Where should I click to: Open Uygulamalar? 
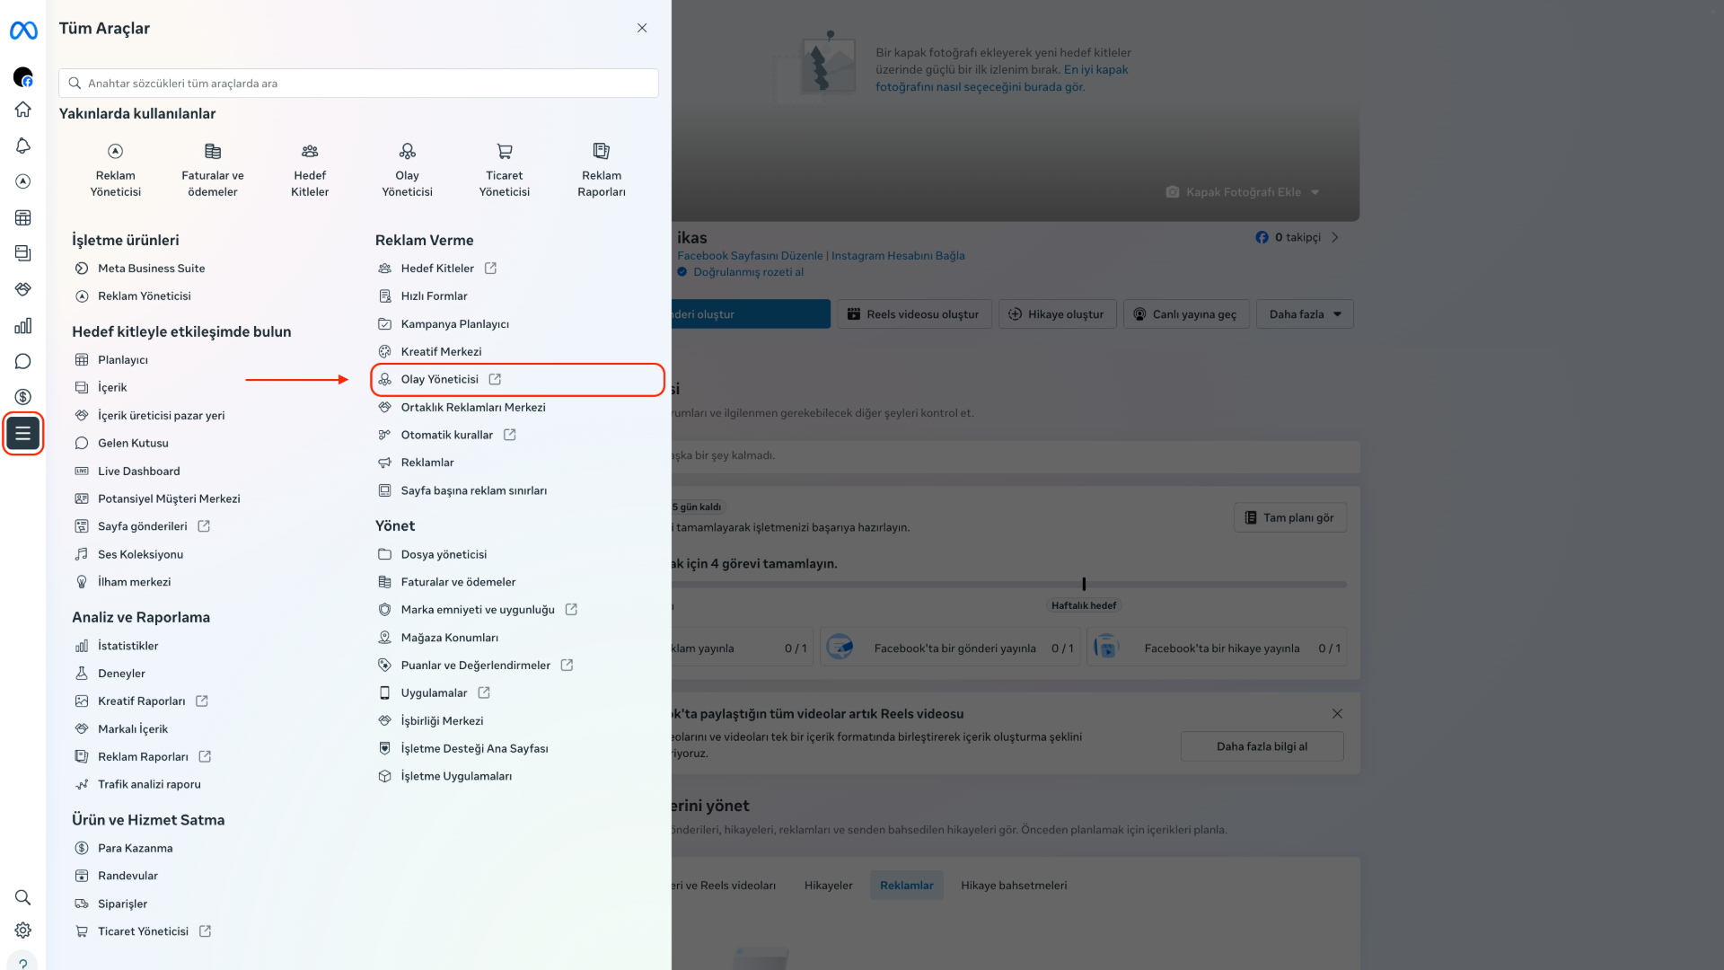pos(434,693)
